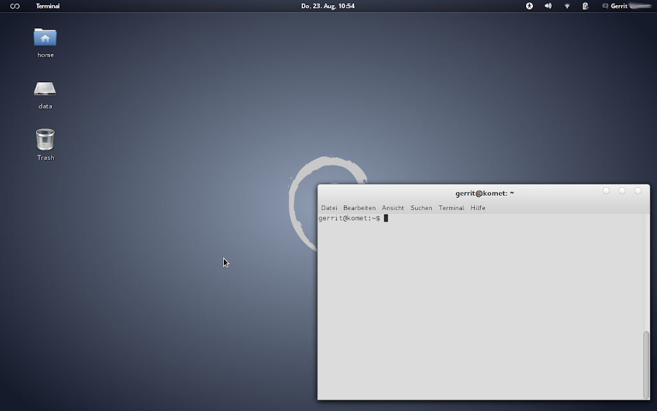Open the clock and calendar dropdown
This screenshot has height=411, width=657.
click(x=328, y=6)
